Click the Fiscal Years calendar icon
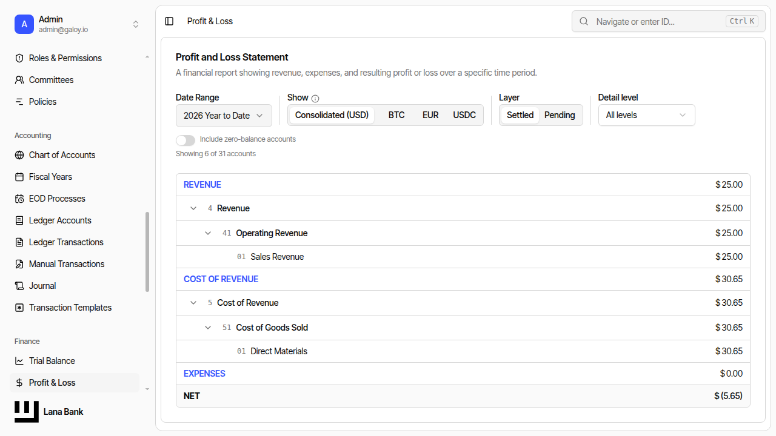 pyautogui.click(x=19, y=177)
